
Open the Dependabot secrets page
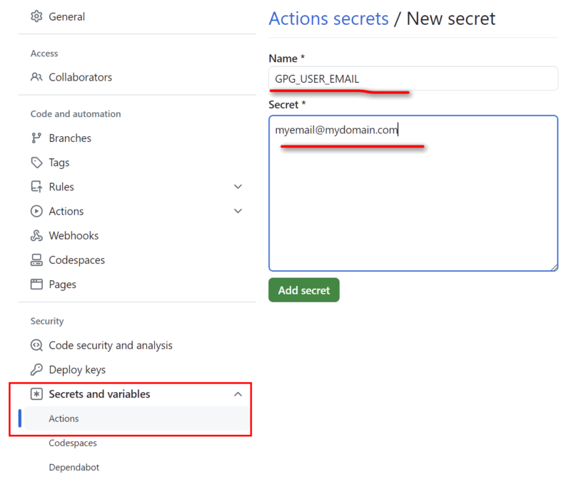[74, 467]
